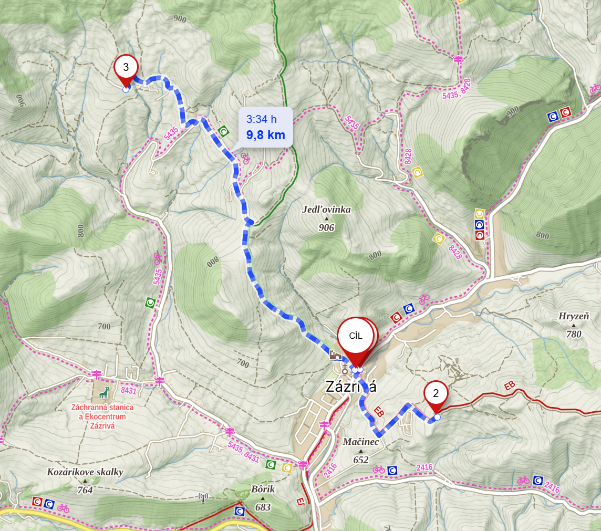Open the 3:34 h 9,8 km route tooltip
Screen dimensions: 601x531
tap(266, 127)
